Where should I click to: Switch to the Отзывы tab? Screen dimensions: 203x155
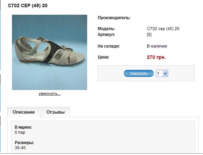click(x=56, y=112)
